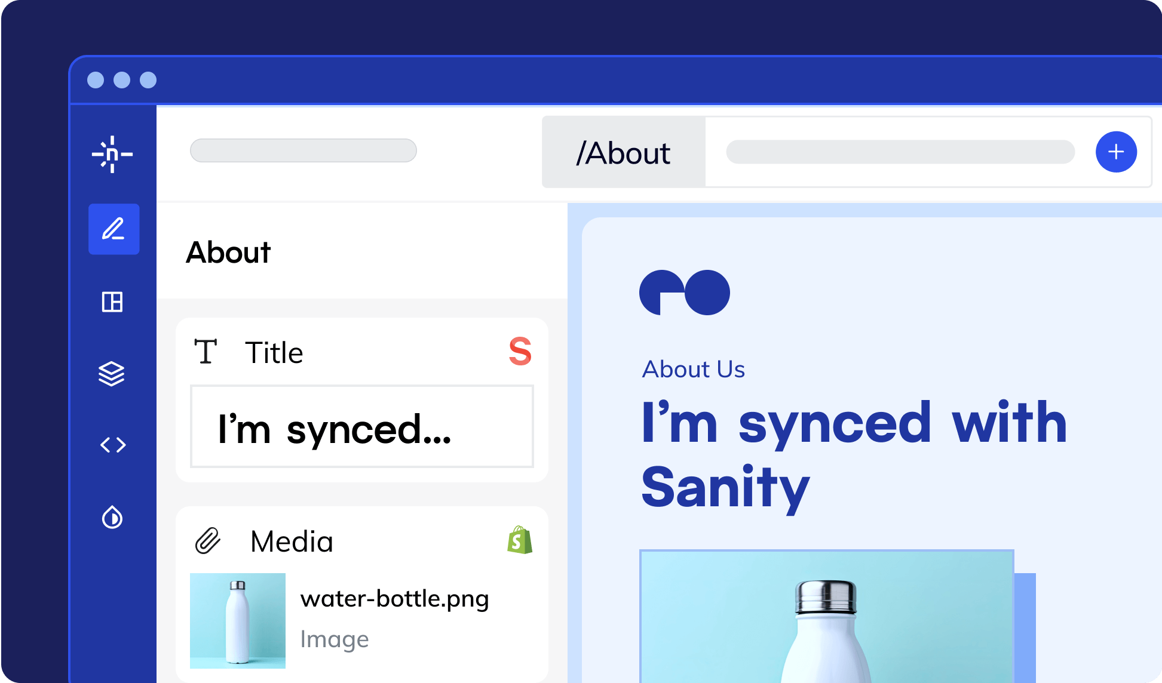Open the layout panels icon in sidebar

tap(112, 302)
